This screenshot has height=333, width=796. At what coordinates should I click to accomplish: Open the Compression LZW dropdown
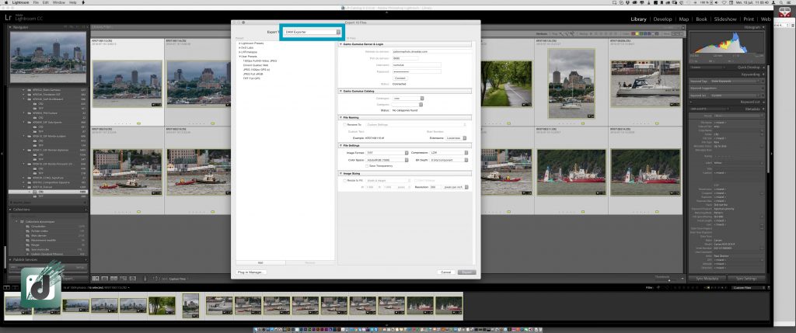(449, 153)
